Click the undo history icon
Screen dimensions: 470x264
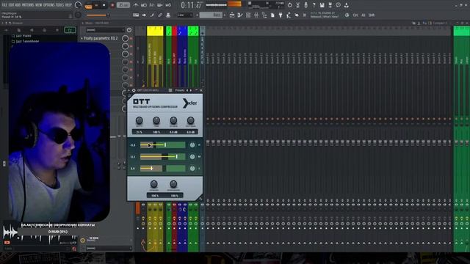click(289, 5)
